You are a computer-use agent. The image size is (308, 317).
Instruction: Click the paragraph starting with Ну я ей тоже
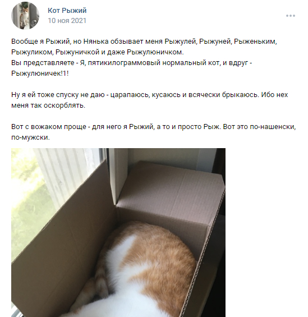tap(150, 100)
